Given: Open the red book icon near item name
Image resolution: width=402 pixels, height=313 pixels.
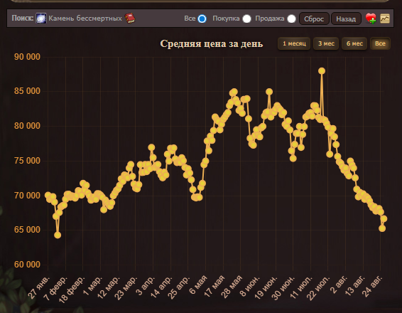Looking at the screenshot, I should pyautogui.click(x=130, y=18).
